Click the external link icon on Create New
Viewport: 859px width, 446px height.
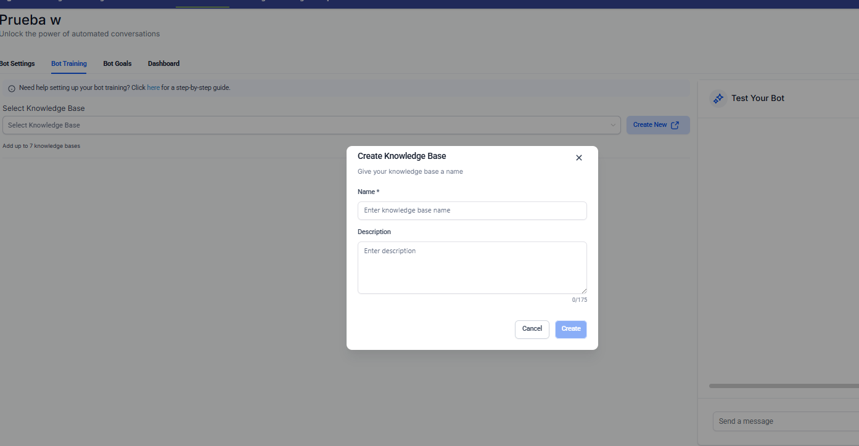pos(675,125)
